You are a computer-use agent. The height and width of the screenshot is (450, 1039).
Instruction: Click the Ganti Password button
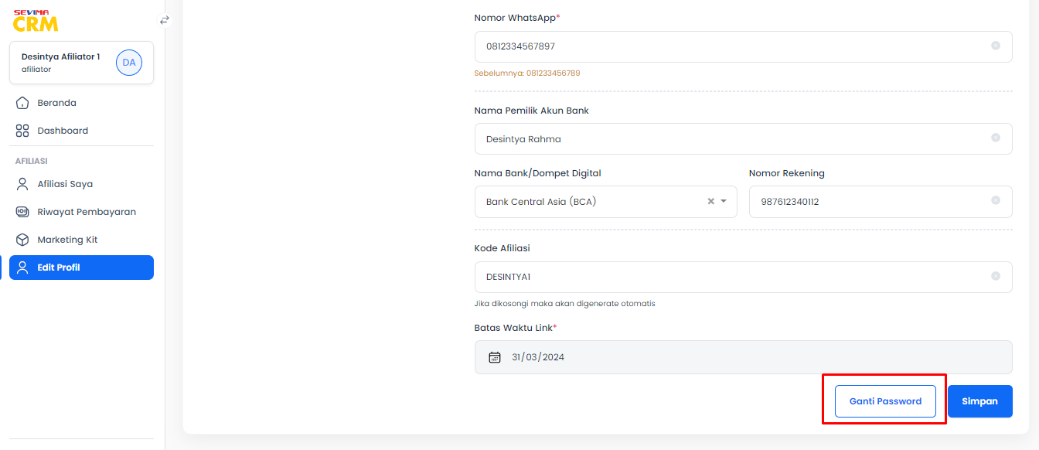click(885, 401)
